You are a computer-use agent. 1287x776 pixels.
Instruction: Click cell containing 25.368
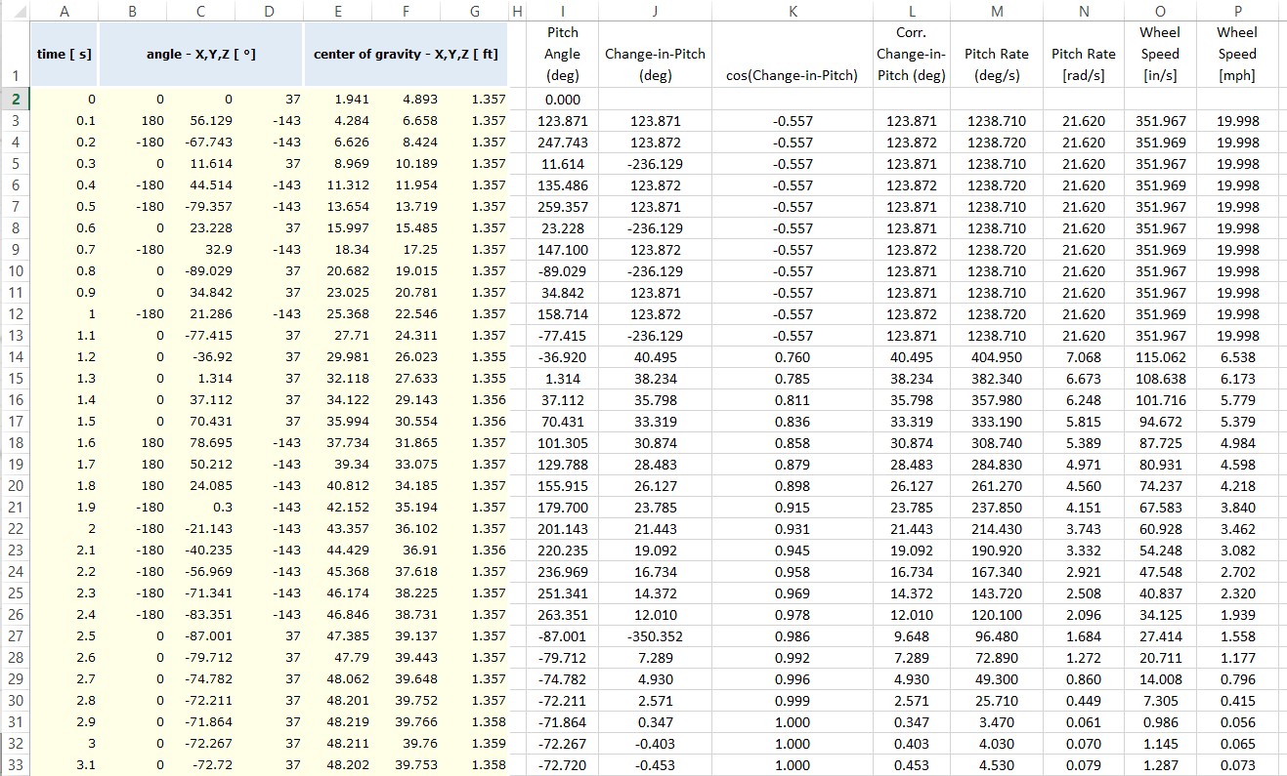(337, 314)
